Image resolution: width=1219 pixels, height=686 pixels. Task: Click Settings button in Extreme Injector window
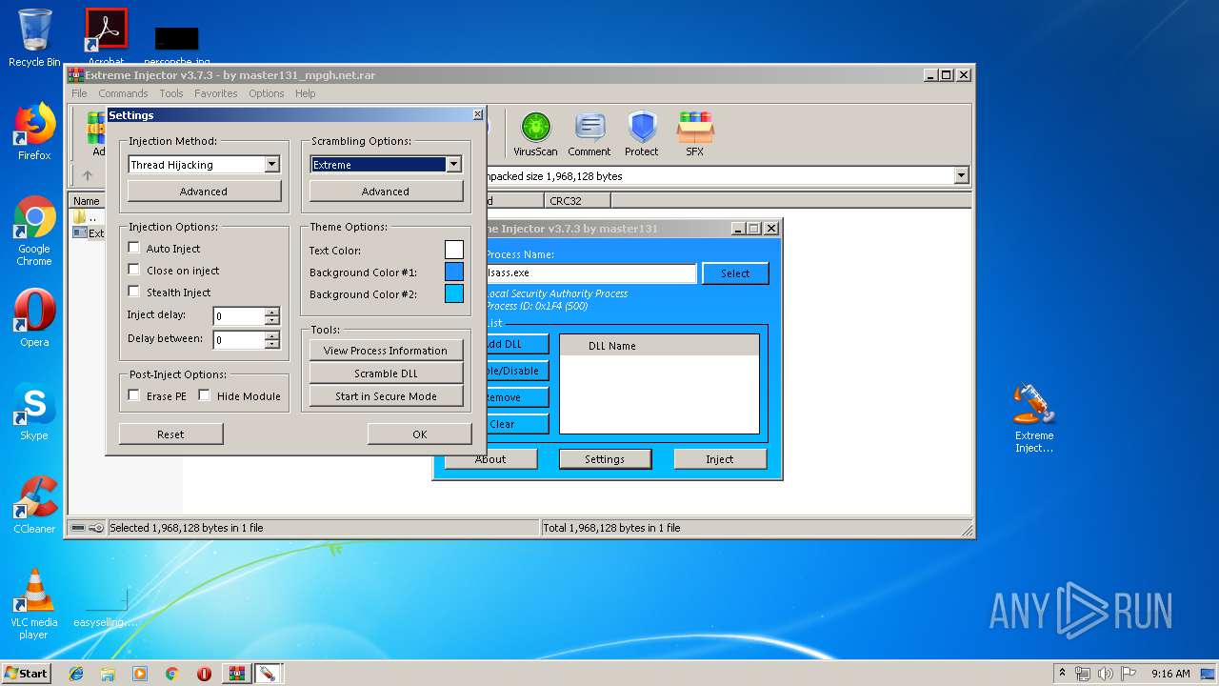(605, 458)
